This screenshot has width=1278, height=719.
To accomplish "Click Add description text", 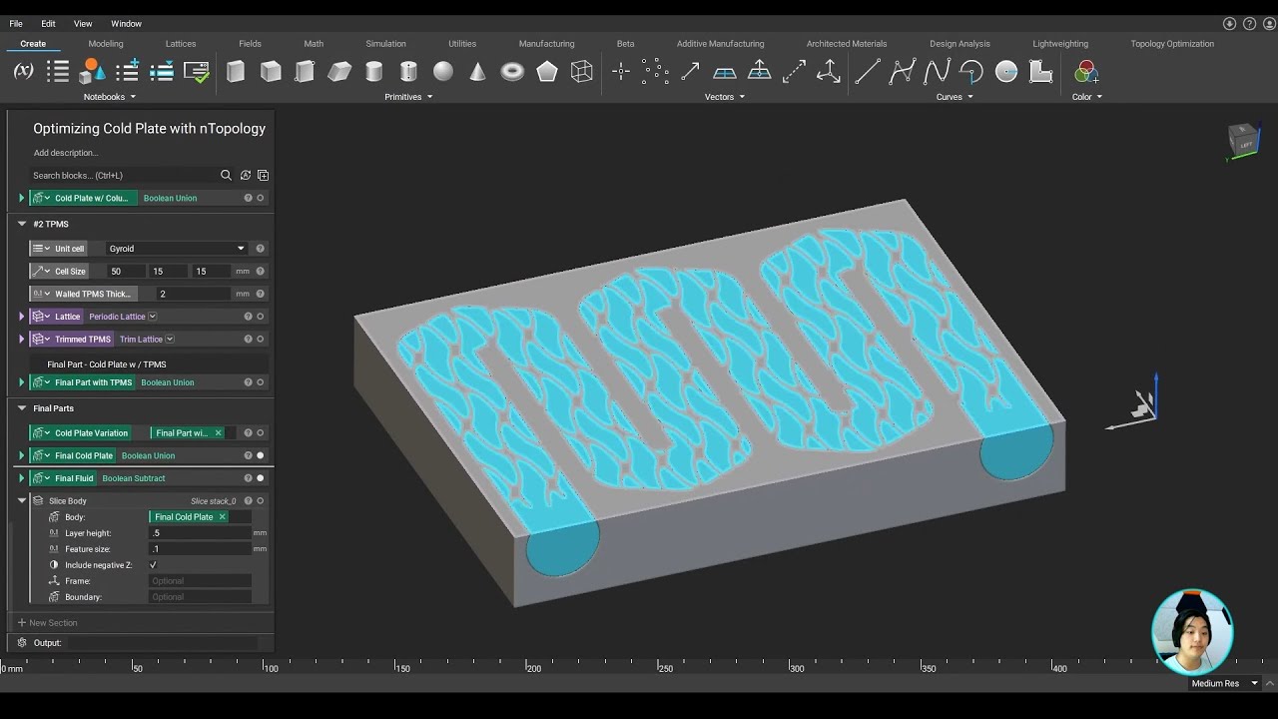I will tap(66, 153).
